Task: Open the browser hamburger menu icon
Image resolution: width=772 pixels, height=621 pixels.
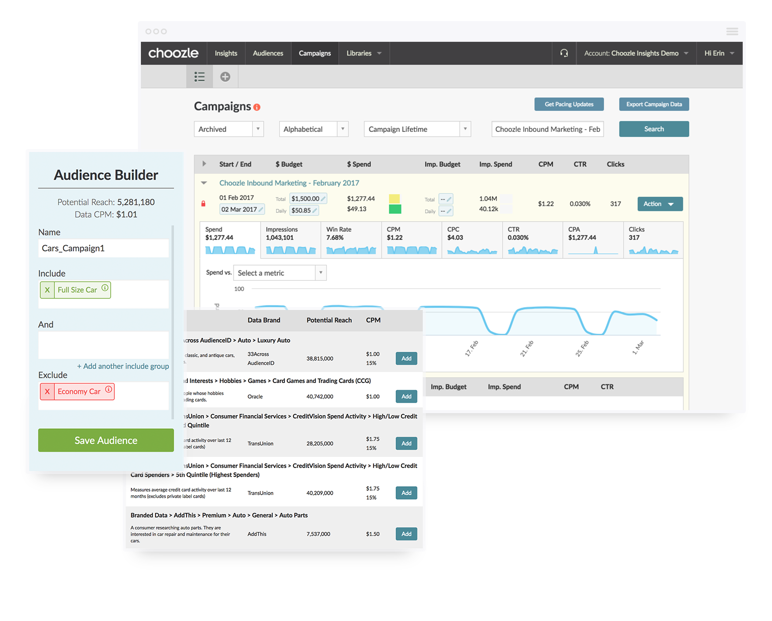Action: click(732, 31)
